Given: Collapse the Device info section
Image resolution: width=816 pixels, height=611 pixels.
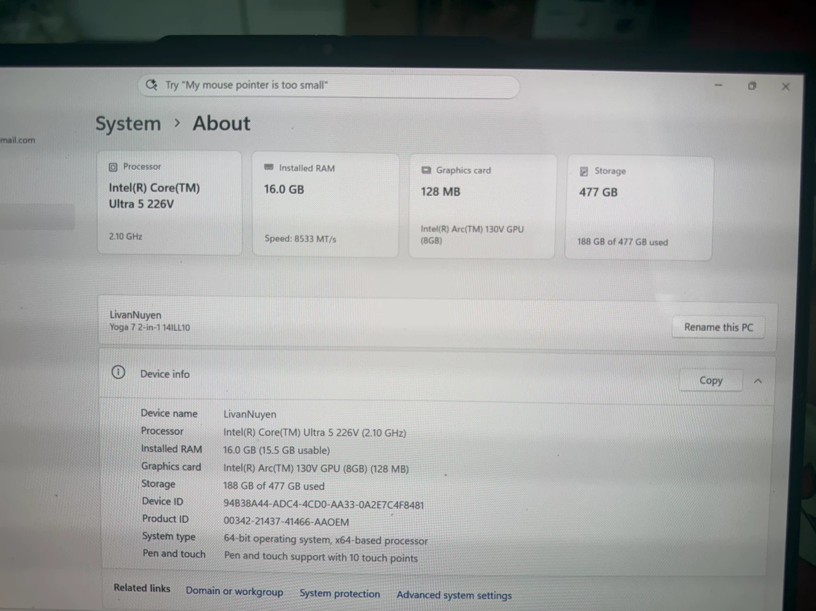Looking at the screenshot, I should pos(757,381).
